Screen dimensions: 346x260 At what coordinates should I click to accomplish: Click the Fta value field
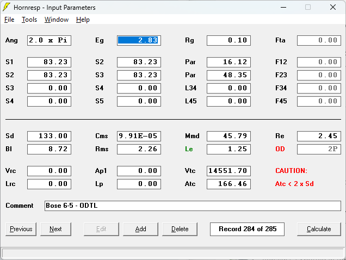pyautogui.click(x=319, y=40)
